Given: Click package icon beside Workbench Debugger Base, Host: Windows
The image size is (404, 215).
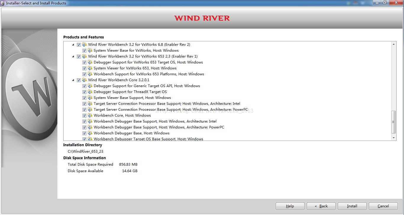Looking at the screenshot, I should tap(90, 133).
